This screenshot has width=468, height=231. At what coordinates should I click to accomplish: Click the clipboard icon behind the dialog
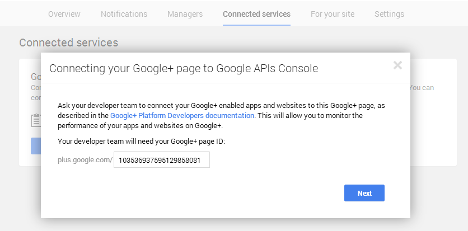coord(36,120)
